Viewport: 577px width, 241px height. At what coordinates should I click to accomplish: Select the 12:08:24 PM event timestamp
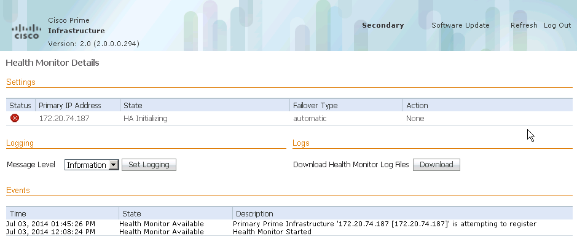point(51,232)
